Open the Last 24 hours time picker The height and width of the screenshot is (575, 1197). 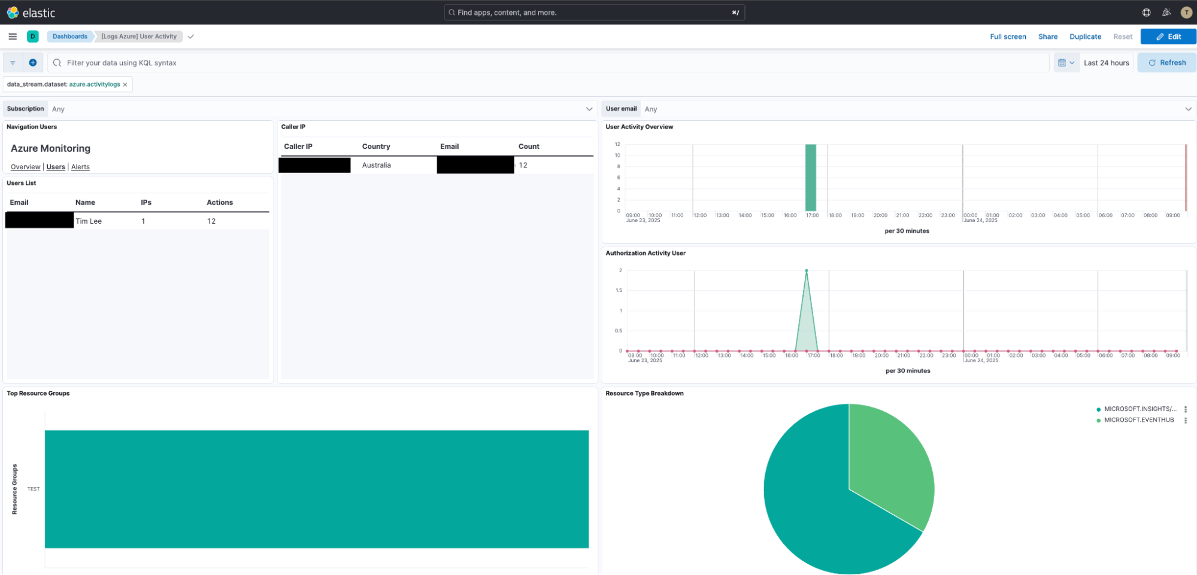pyautogui.click(x=1106, y=63)
